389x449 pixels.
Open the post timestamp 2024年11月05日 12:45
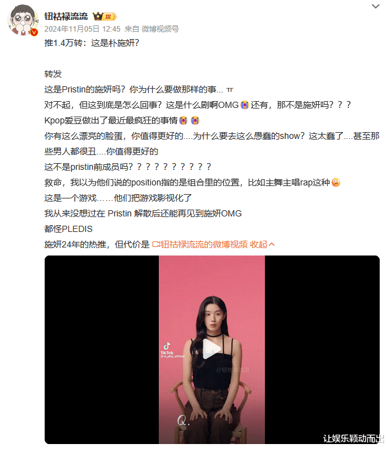83,29
